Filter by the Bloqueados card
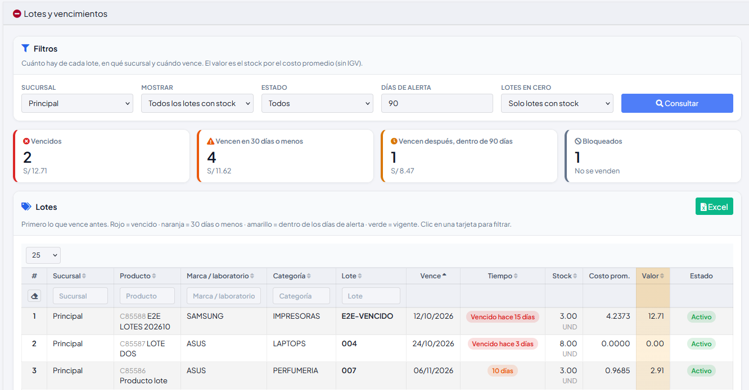The height and width of the screenshot is (390, 749). (x=653, y=156)
